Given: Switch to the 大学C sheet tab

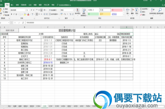Looking at the screenshot, I should pyautogui.click(x=51, y=106).
